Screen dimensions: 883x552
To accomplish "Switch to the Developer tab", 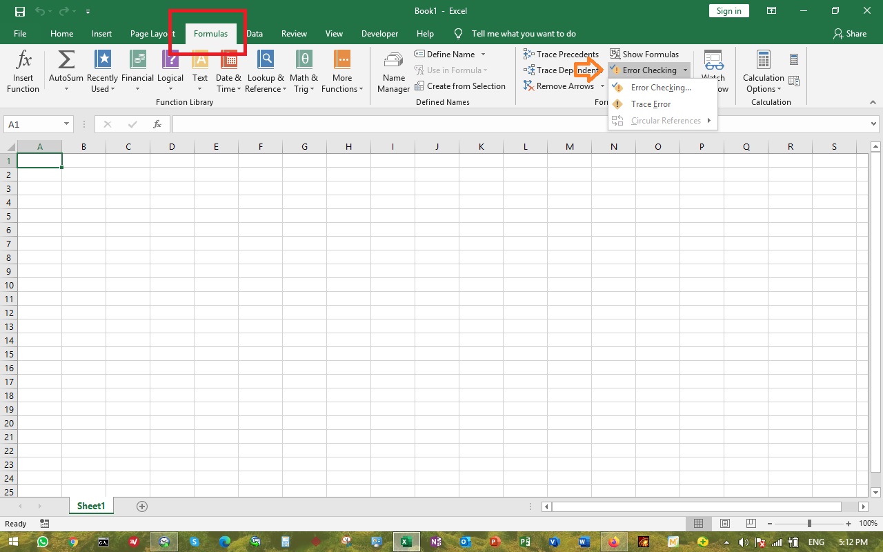I will click(x=379, y=34).
